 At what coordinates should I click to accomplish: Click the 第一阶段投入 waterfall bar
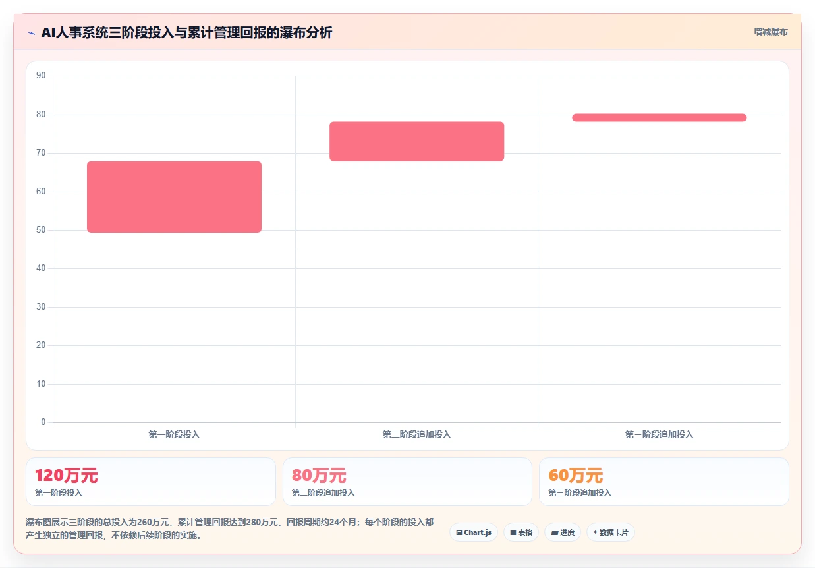(x=174, y=197)
